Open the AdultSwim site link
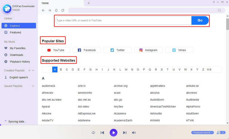This screenshot has height=139, width=229. coord(192,114)
